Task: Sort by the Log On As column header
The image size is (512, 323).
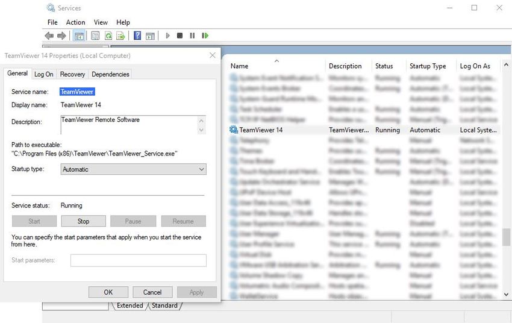Action: point(478,66)
